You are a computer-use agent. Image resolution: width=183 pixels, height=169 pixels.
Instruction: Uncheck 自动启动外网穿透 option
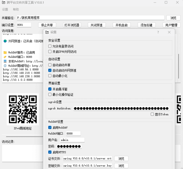coord(50,70)
